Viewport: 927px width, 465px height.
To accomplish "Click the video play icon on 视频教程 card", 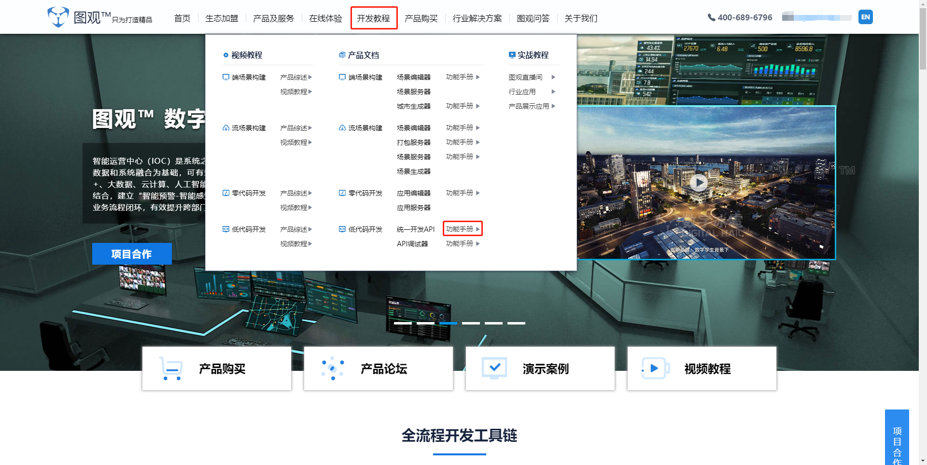I will click(x=655, y=368).
